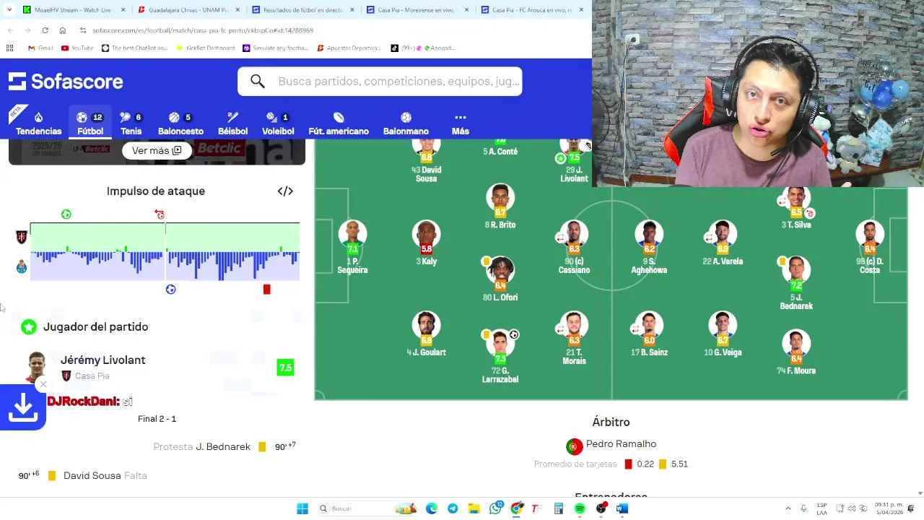This screenshot has height=520, width=924.
Task: Show hidden system tray icons
Action: pyautogui.click(x=787, y=508)
